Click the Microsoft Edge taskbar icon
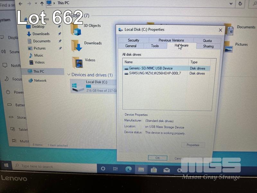Image resolution: width=257 pixels, height=193 pixels. (x=128, y=169)
